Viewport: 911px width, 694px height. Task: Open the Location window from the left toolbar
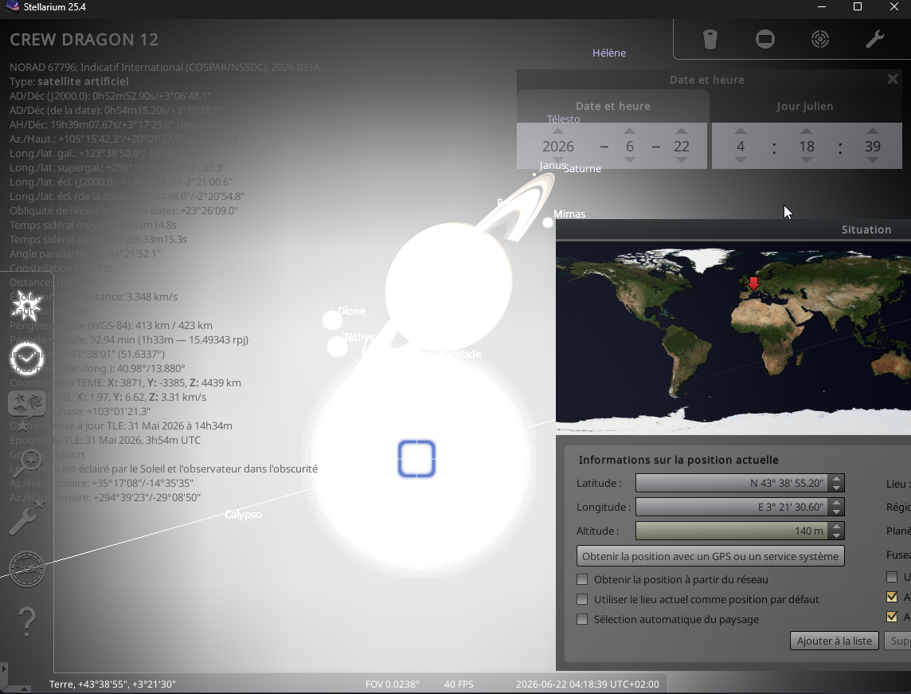[x=27, y=306]
